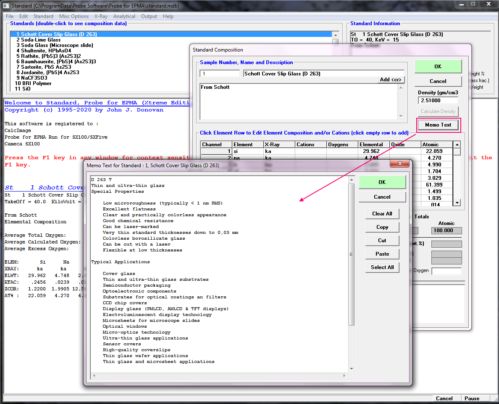Click the Standard application icon in title bar
This screenshot has height=404, width=499.
point(6,5)
